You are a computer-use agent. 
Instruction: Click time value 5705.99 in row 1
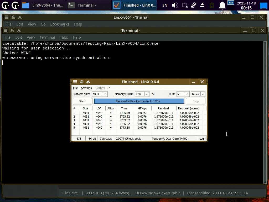tap(125, 113)
